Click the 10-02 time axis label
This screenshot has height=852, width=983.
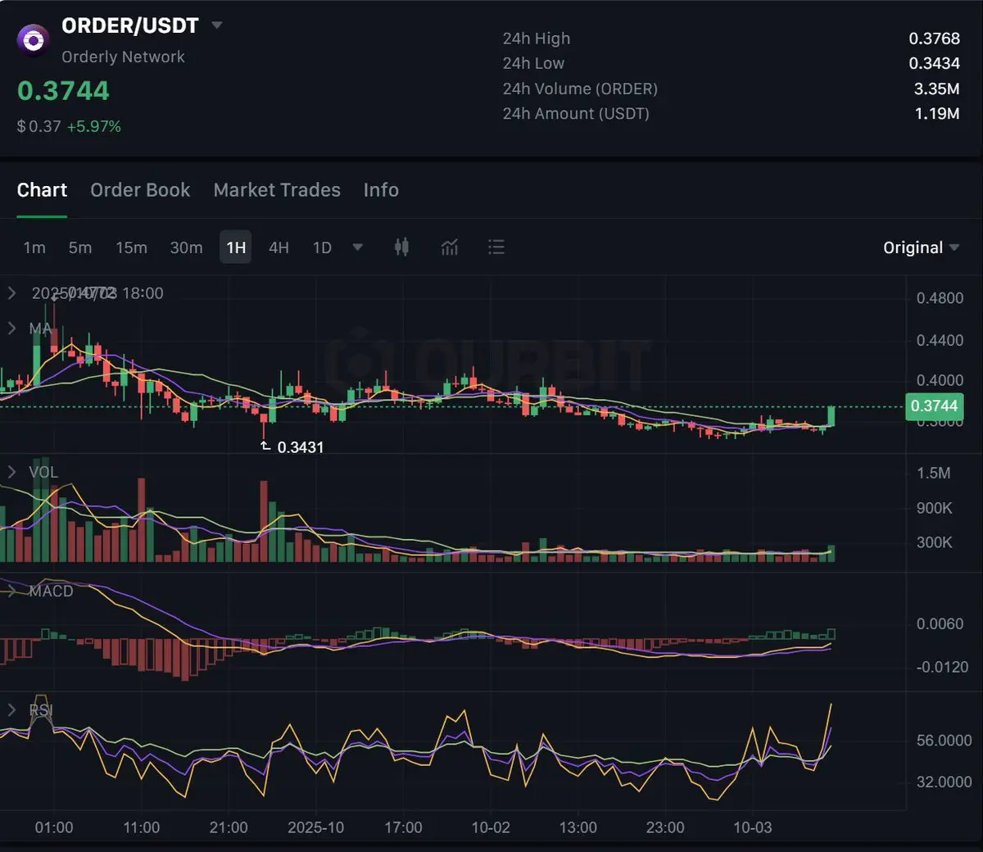click(x=490, y=827)
